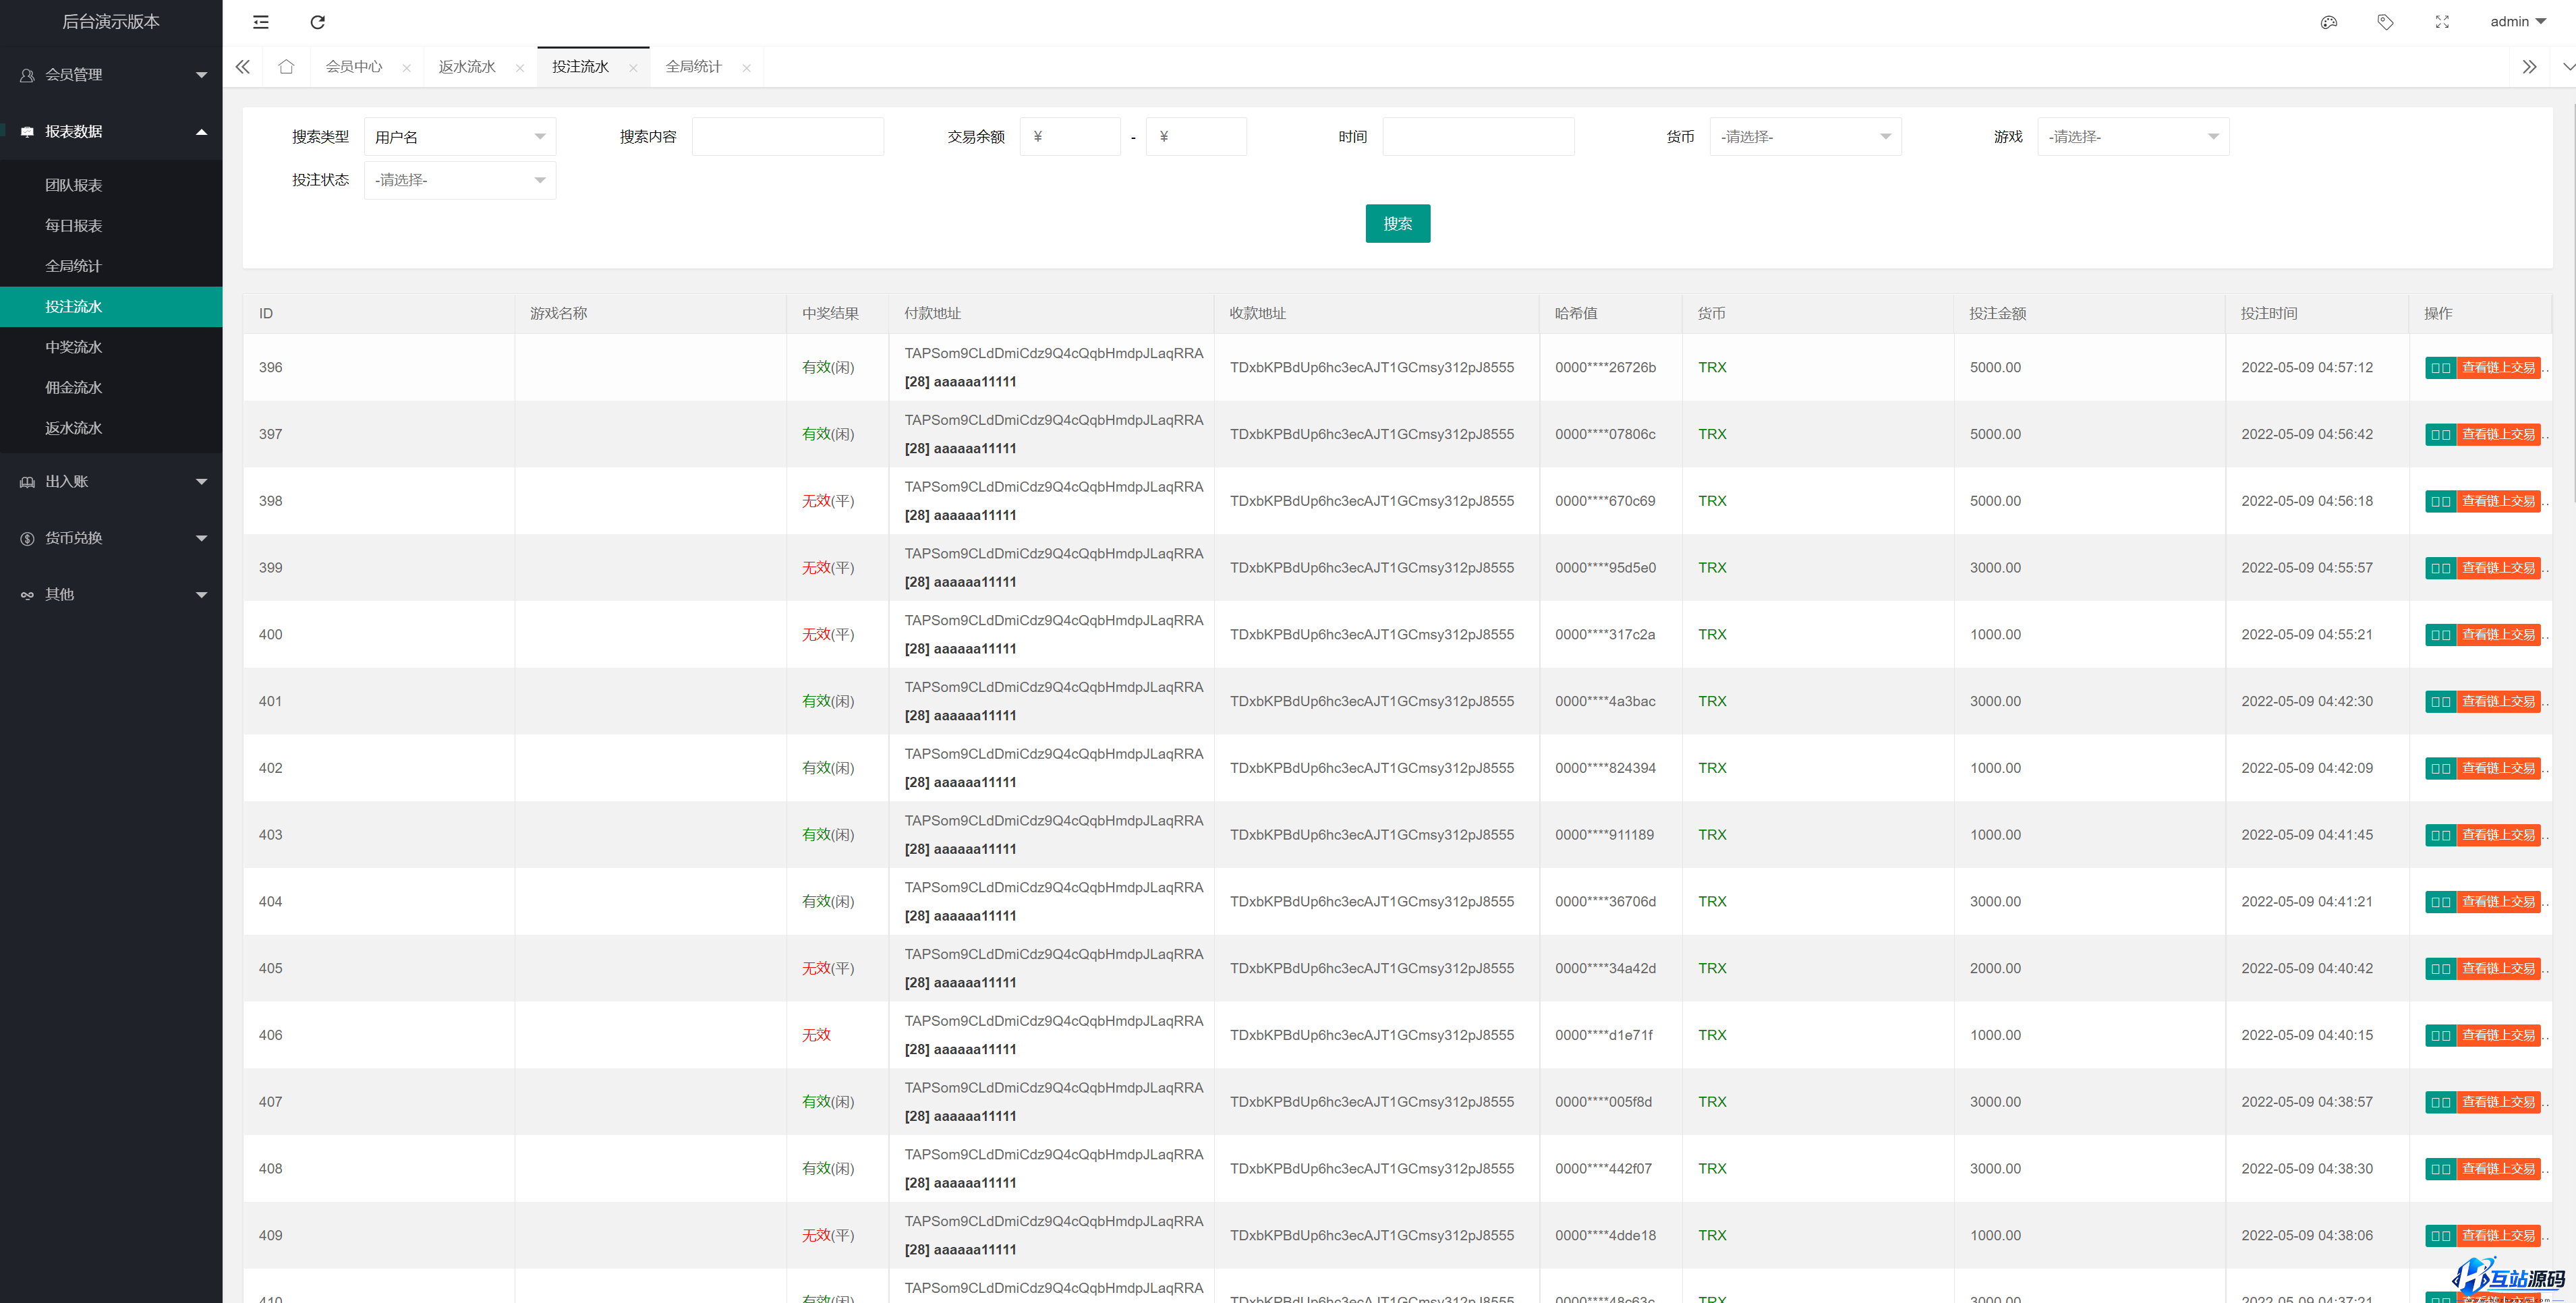Expand 货币兑换 sidebar menu
The height and width of the screenshot is (1303, 2576).
[x=111, y=538]
